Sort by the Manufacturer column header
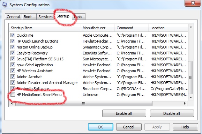The width and height of the screenshot is (202, 134). (98, 28)
